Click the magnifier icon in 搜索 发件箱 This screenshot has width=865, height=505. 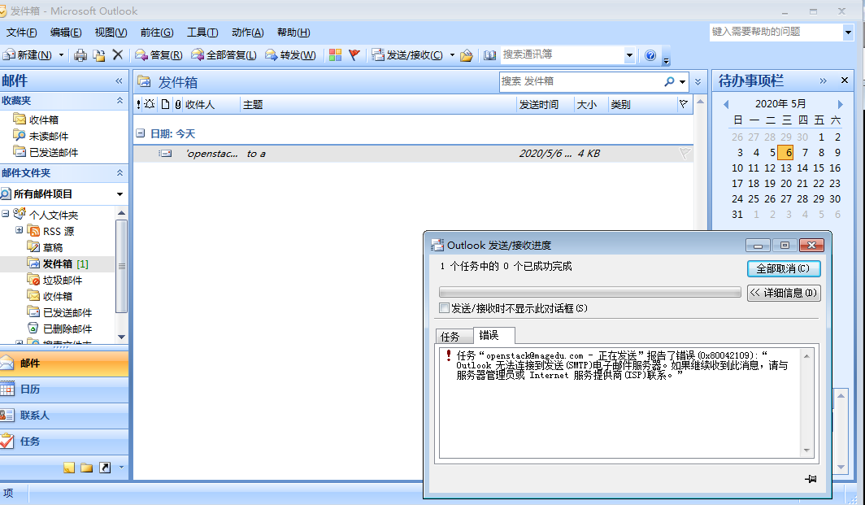coord(669,81)
